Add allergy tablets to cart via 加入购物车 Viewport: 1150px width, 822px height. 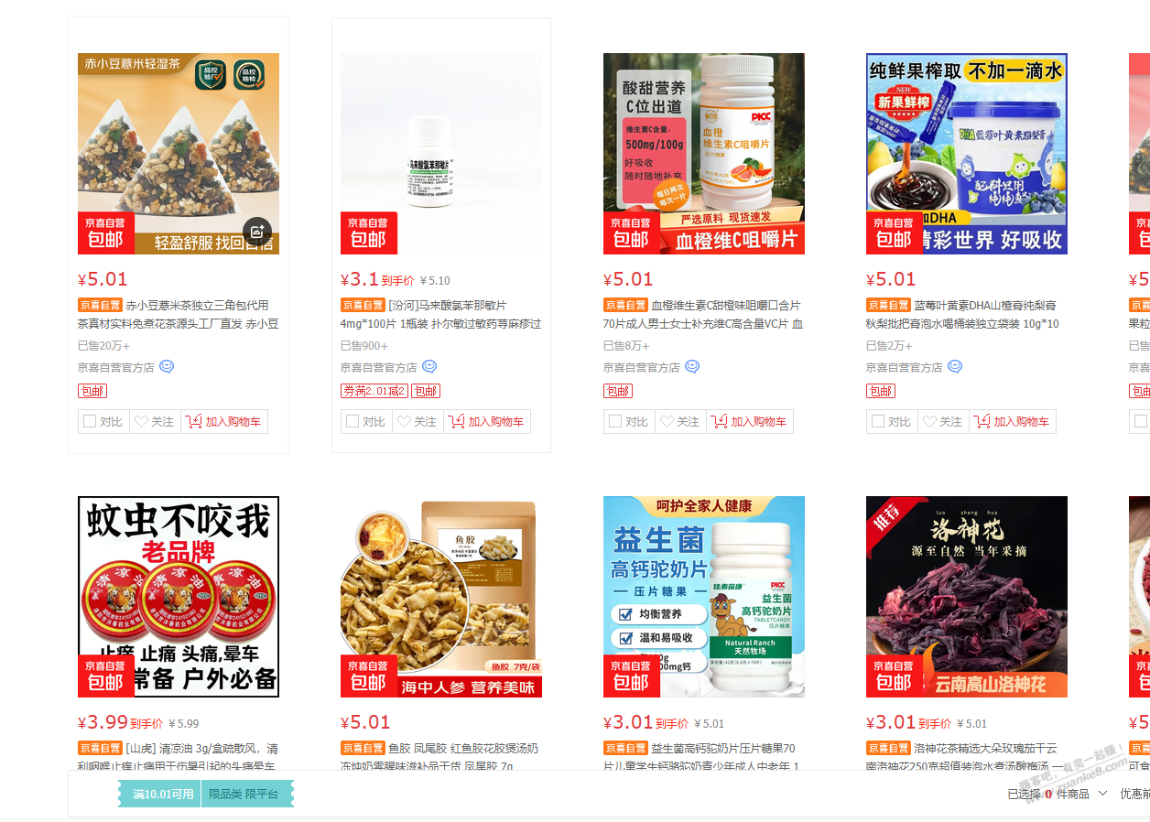487,421
